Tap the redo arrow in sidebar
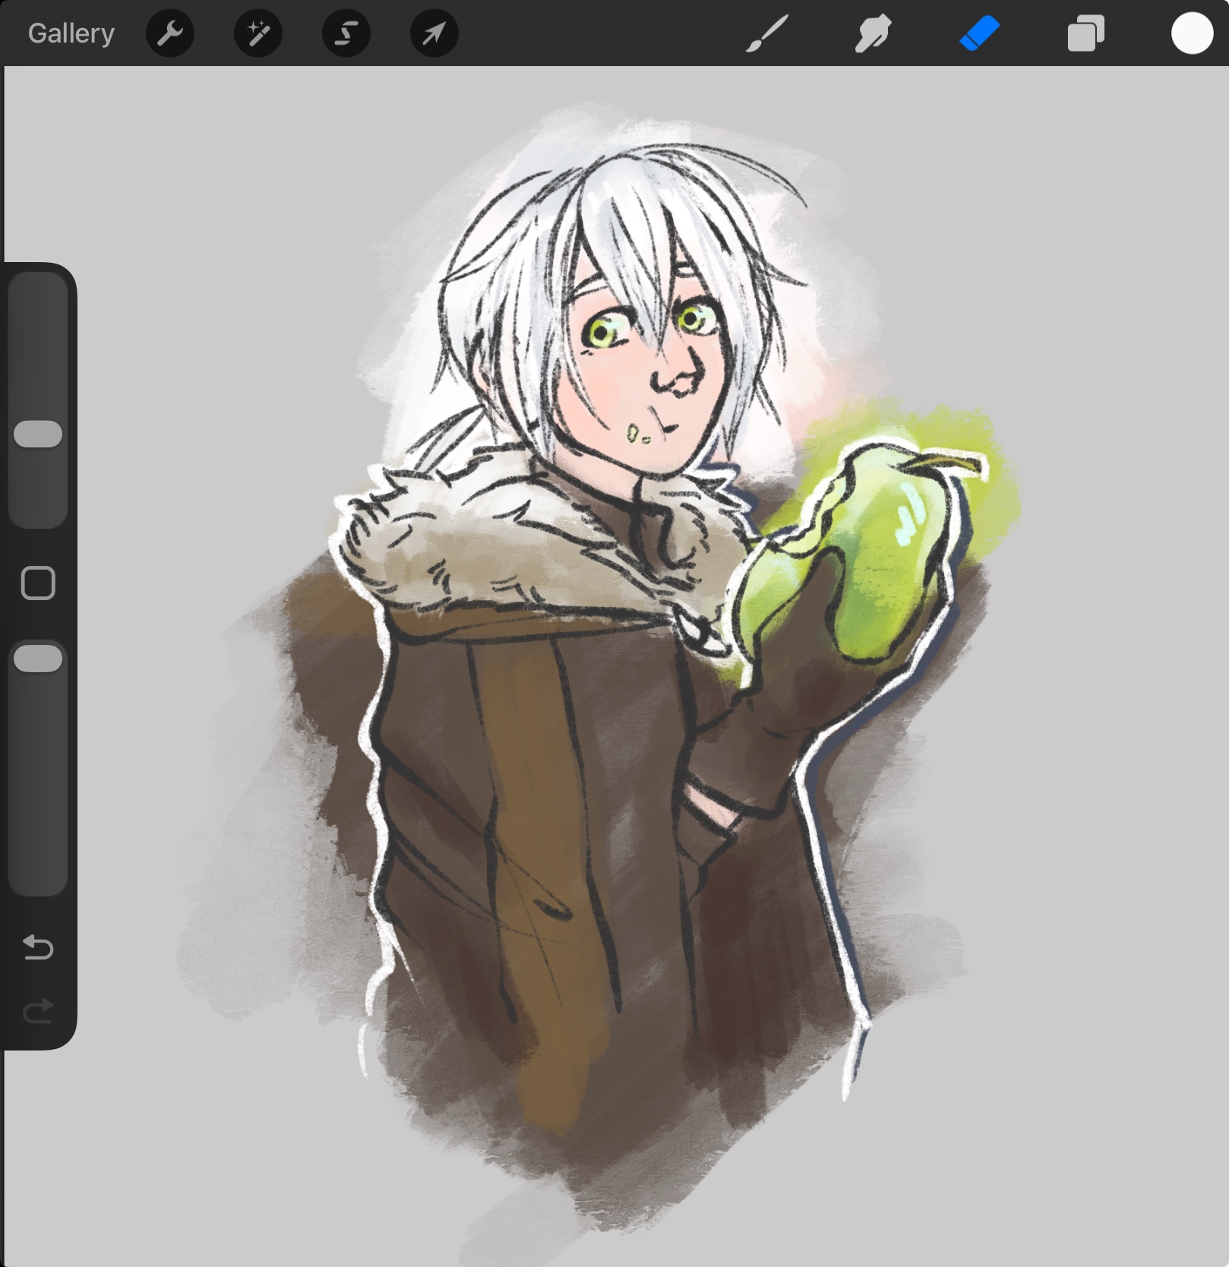This screenshot has width=1229, height=1267. tap(38, 1011)
